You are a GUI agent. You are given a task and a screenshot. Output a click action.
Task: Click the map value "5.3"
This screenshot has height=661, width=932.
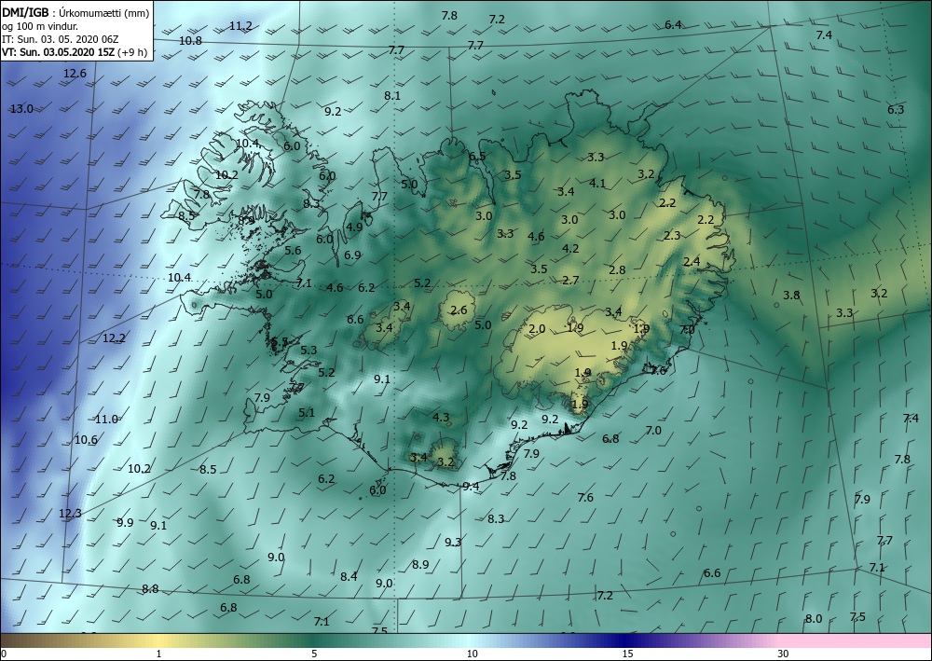[308, 351]
